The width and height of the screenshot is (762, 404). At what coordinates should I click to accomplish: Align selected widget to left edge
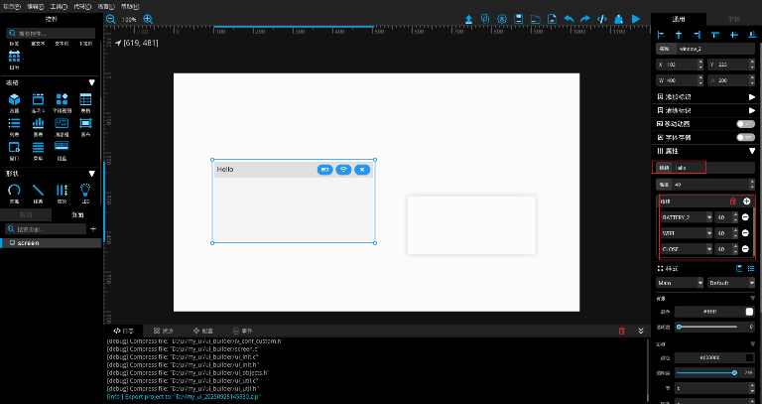(661, 35)
